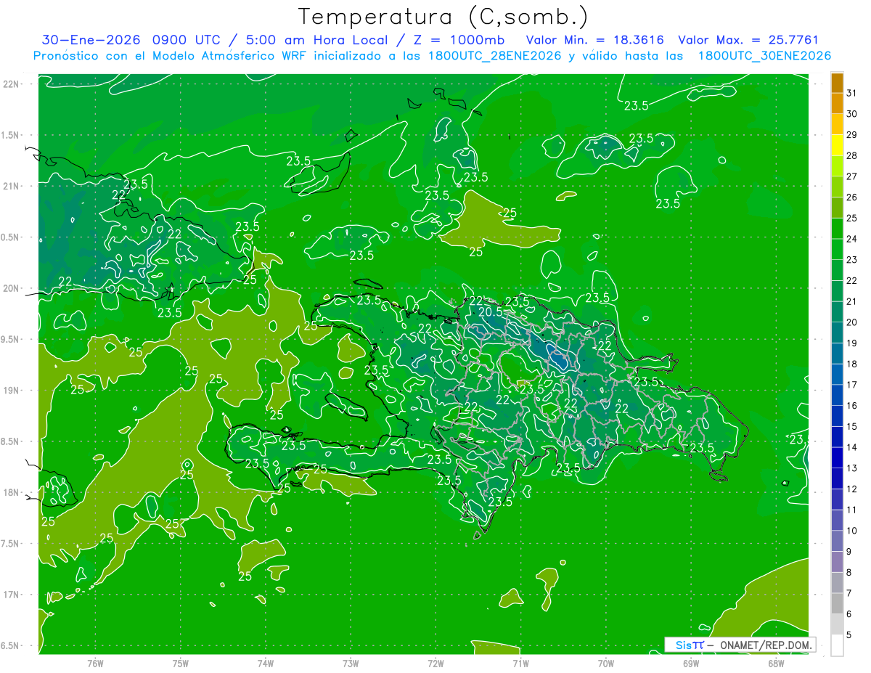871x673 pixels.
Task: Click the '73W' longitude axis label
Action: 351,664
